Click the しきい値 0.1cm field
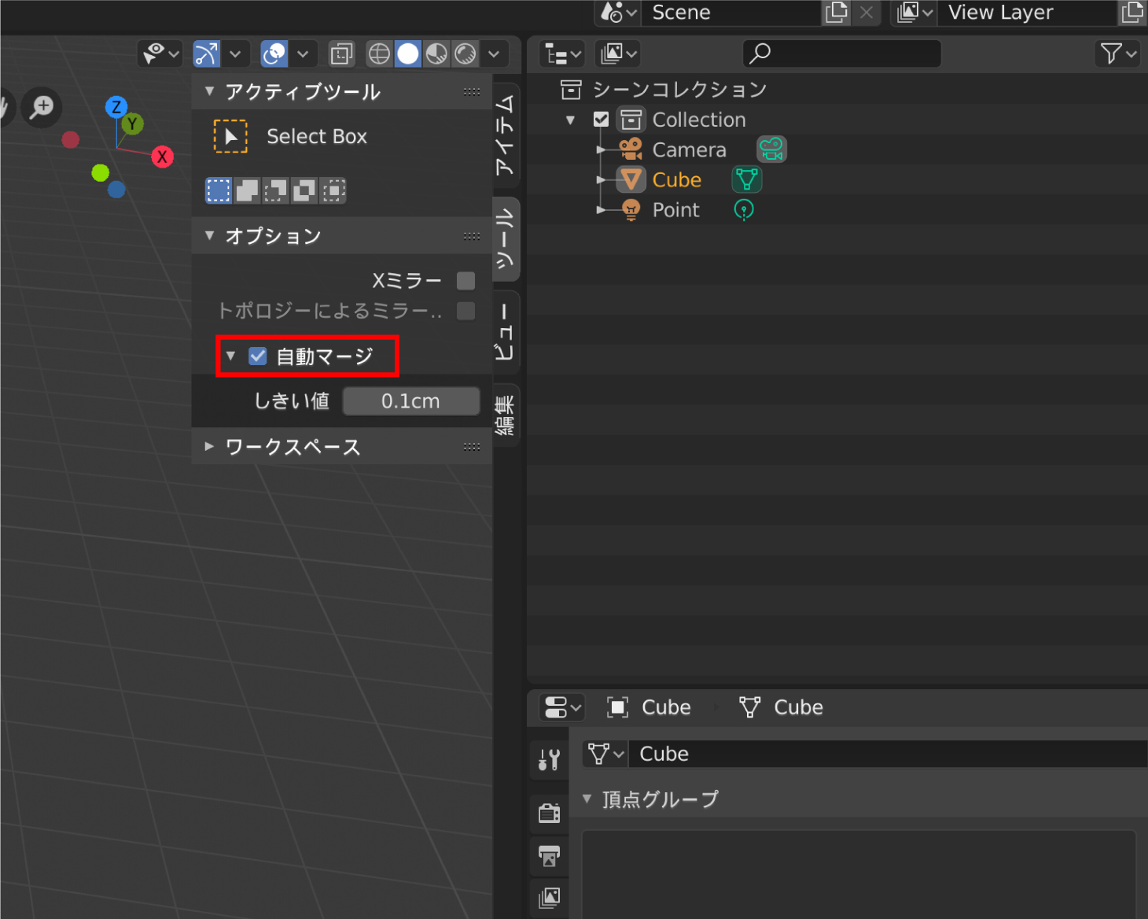 [411, 401]
